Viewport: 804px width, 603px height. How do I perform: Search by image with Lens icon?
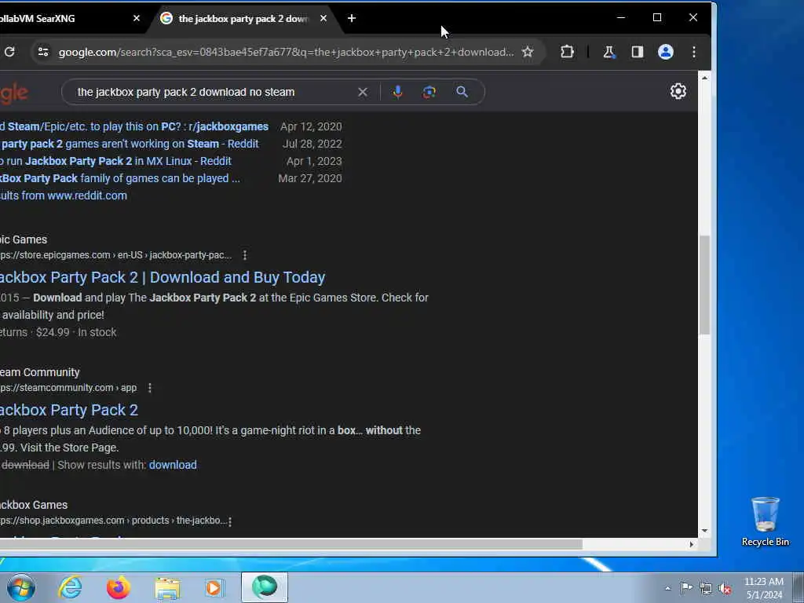429,93
